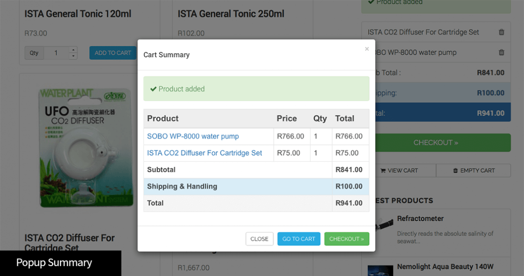
Task: Dismiss the Cart Summary popup using the × icon
Action: pos(366,49)
